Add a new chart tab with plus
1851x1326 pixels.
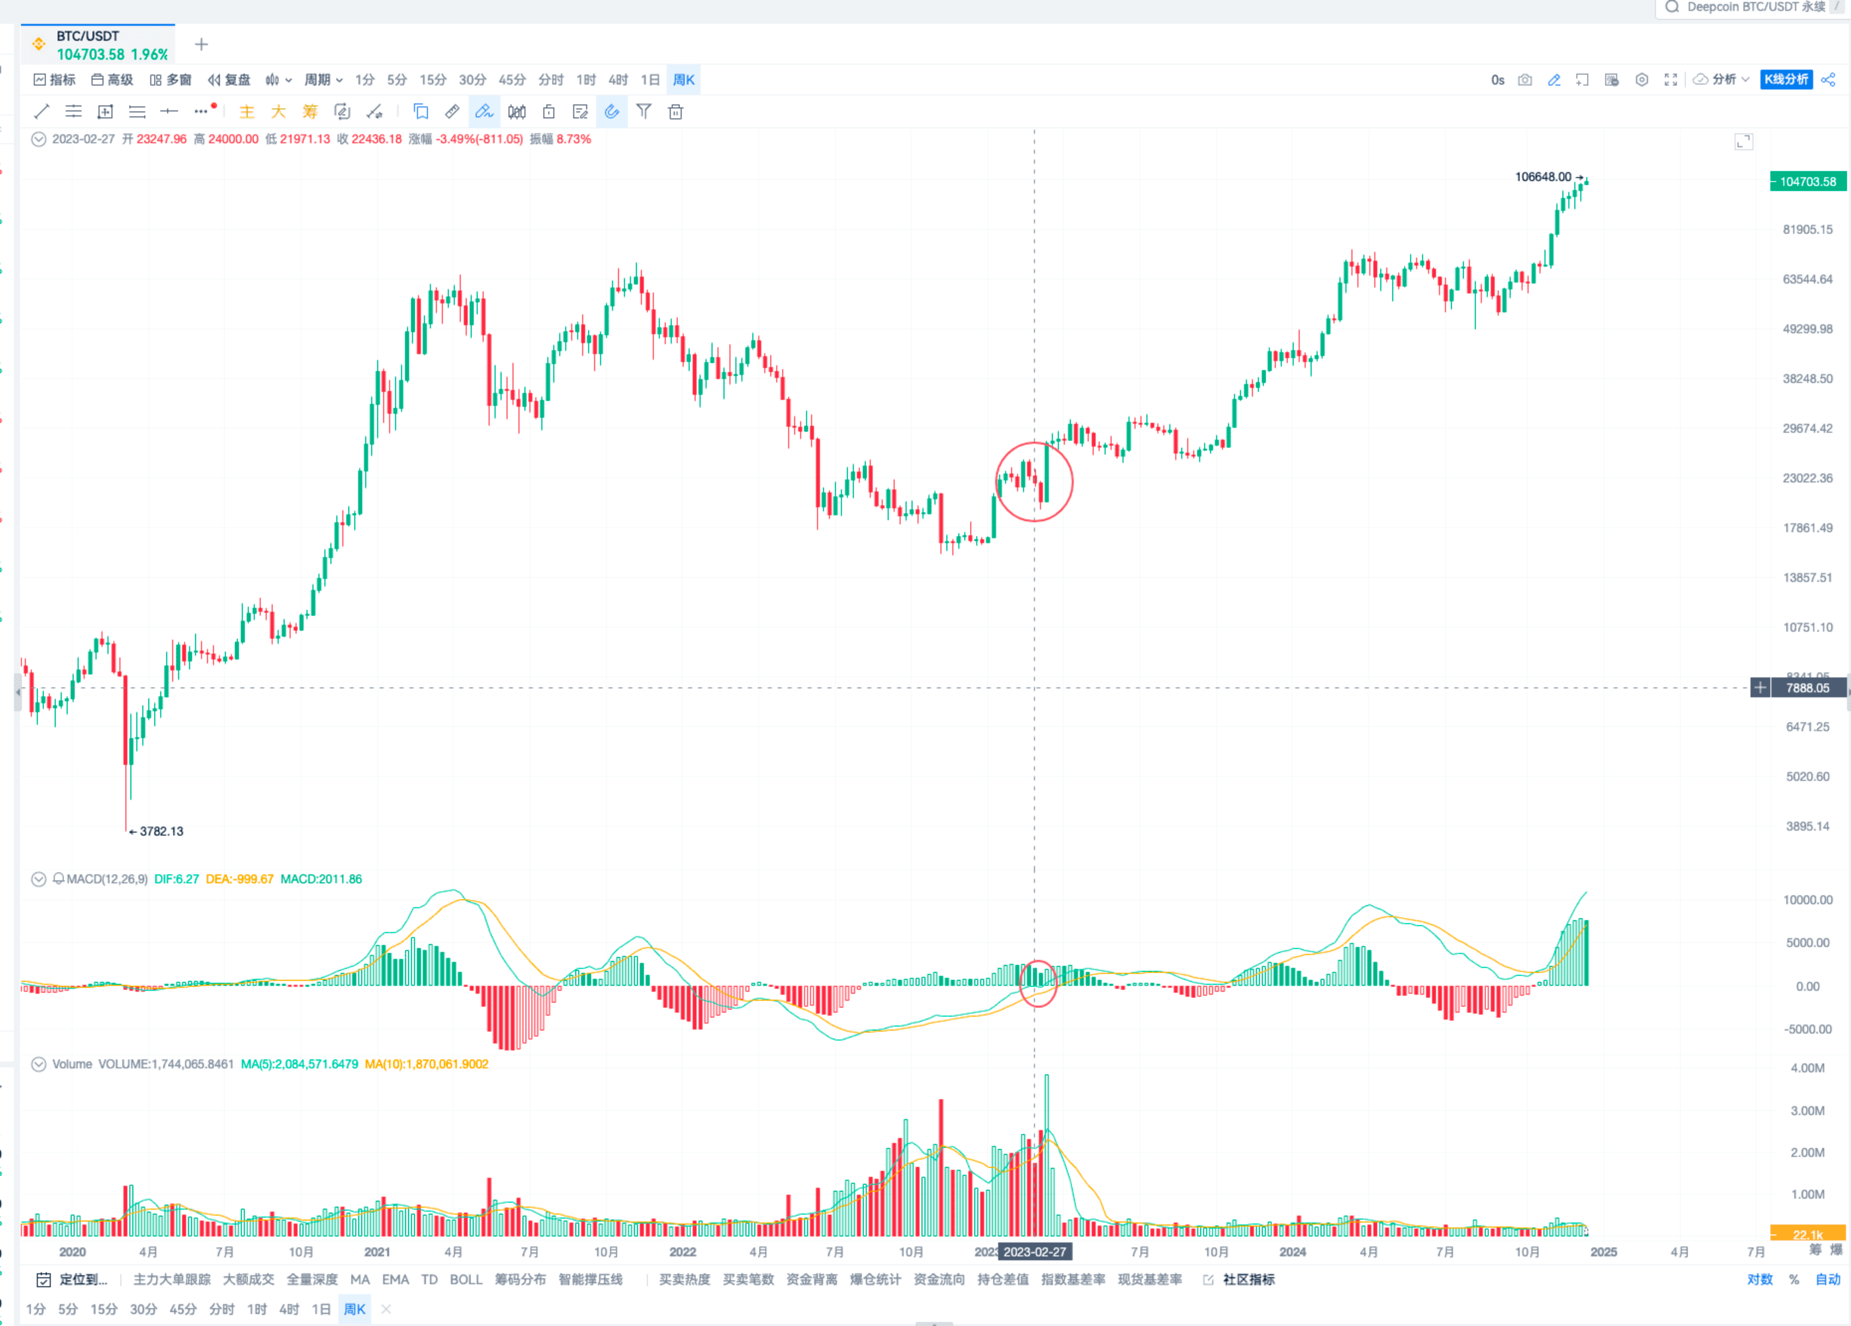point(202,45)
